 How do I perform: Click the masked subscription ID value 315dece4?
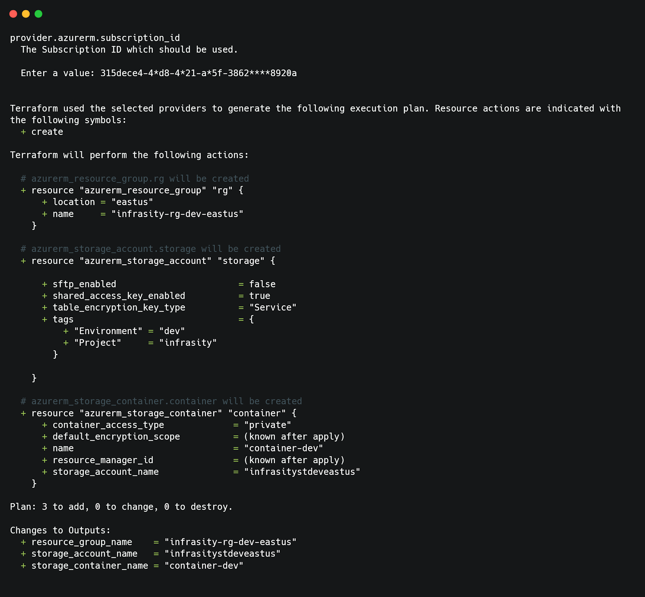199,73
